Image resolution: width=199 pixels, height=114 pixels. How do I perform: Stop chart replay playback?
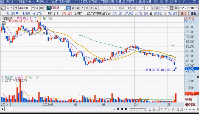[x=122, y=109]
